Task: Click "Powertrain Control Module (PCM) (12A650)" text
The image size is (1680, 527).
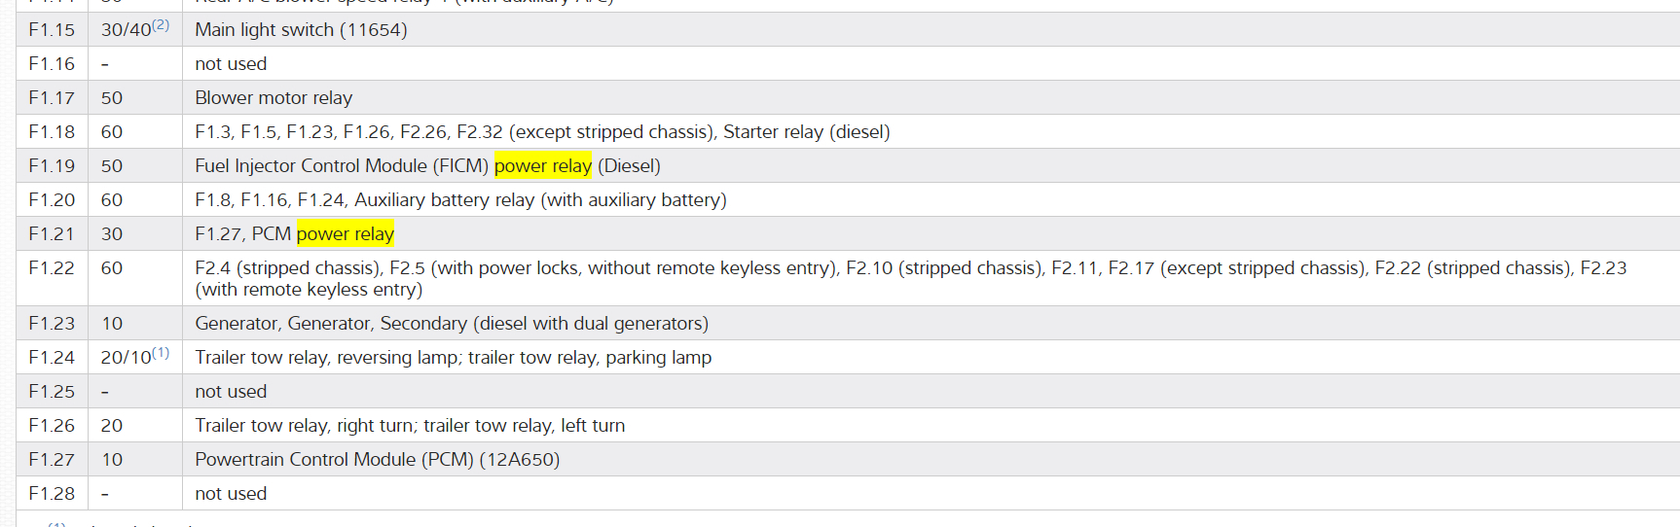Action: click(x=377, y=460)
